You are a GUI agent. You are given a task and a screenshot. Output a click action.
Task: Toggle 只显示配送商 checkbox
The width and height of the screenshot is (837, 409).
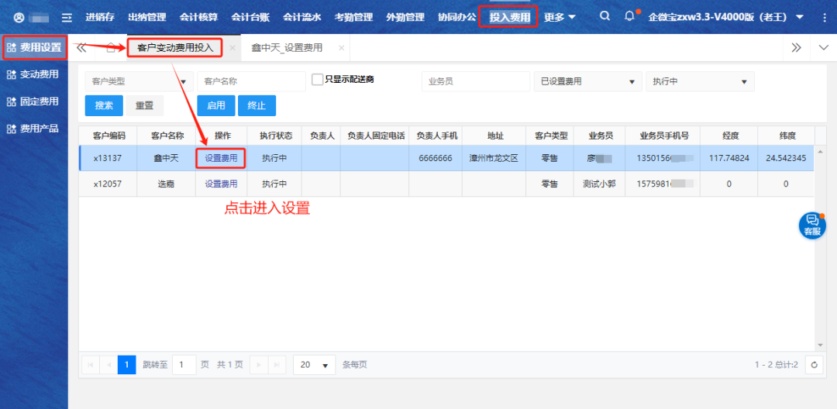pyautogui.click(x=317, y=80)
